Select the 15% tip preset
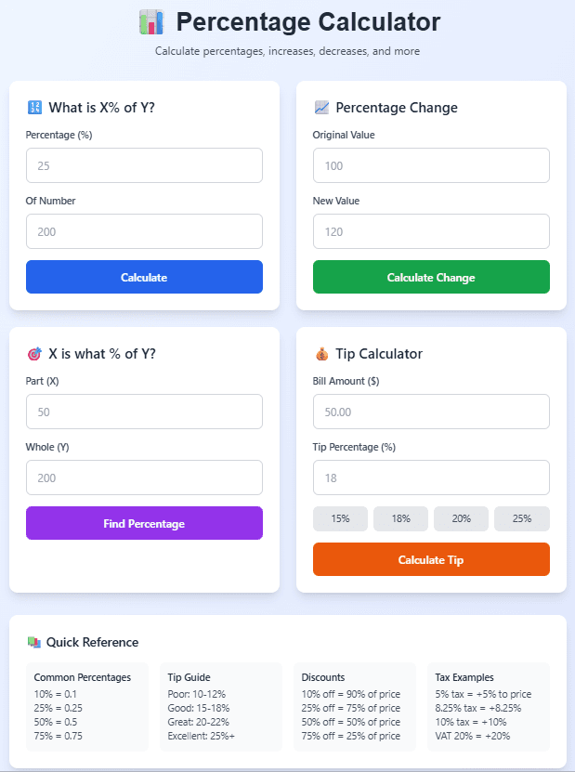The image size is (575, 772). click(340, 518)
